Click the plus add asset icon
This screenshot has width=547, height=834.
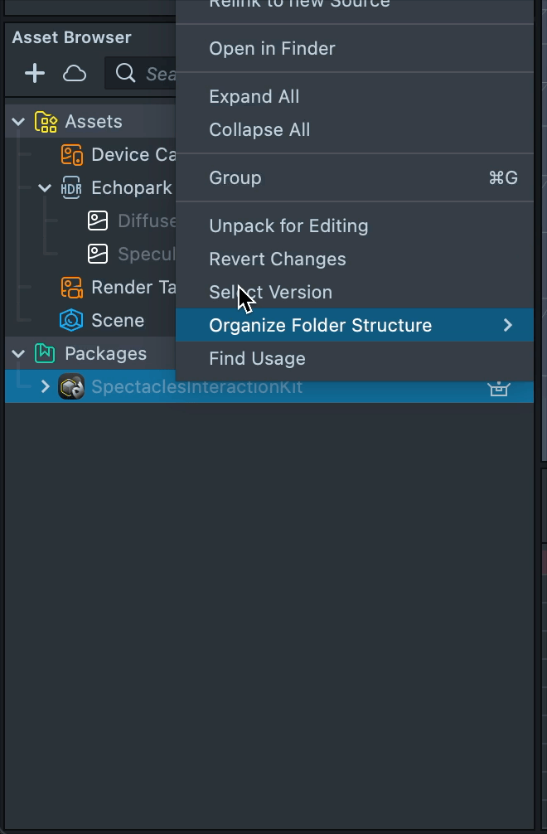pyautogui.click(x=35, y=74)
